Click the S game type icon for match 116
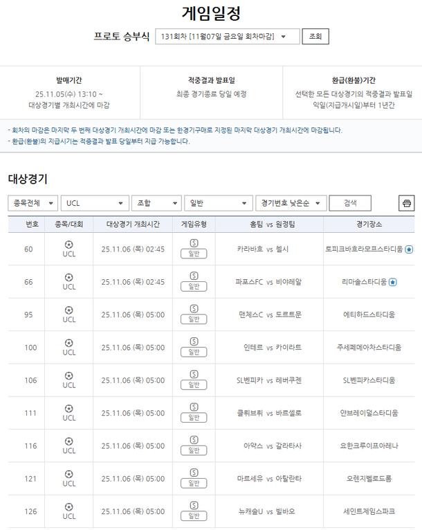This screenshot has height=530, width=422. pyautogui.click(x=194, y=440)
